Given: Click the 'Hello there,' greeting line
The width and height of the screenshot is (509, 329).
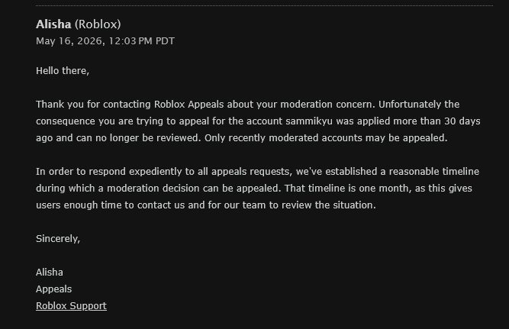Looking at the screenshot, I should 63,70.
